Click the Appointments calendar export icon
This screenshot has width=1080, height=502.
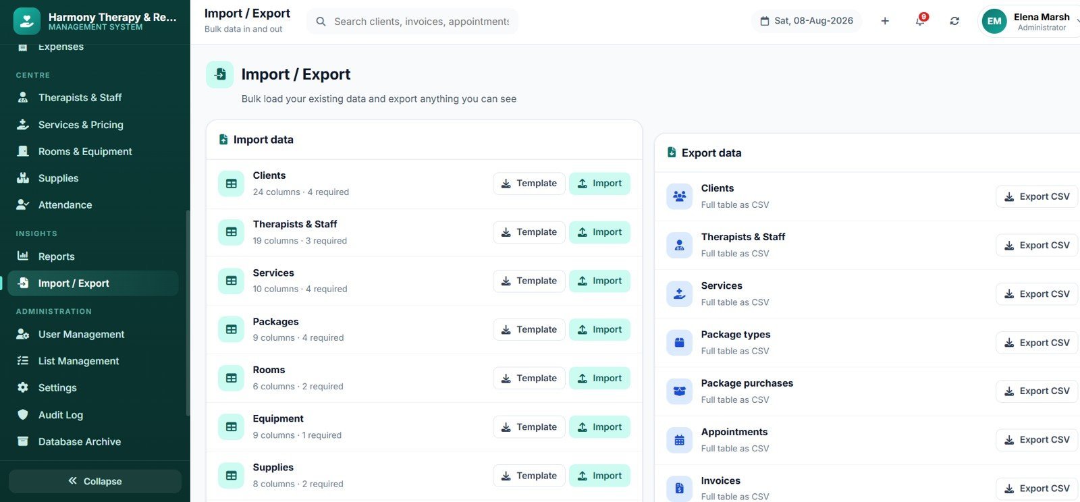click(x=679, y=440)
